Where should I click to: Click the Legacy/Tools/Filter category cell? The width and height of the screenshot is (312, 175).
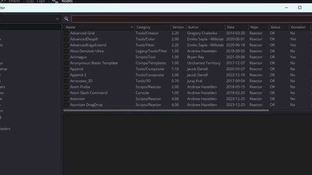151,51
